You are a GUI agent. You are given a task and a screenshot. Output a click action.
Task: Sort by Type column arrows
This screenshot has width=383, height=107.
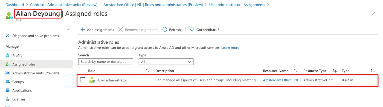(x=373, y=71)
